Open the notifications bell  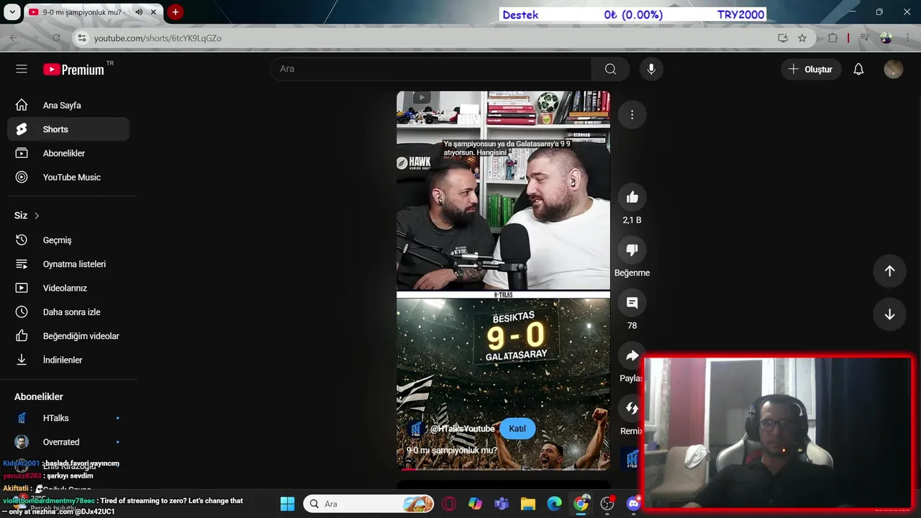click(858, 69)
